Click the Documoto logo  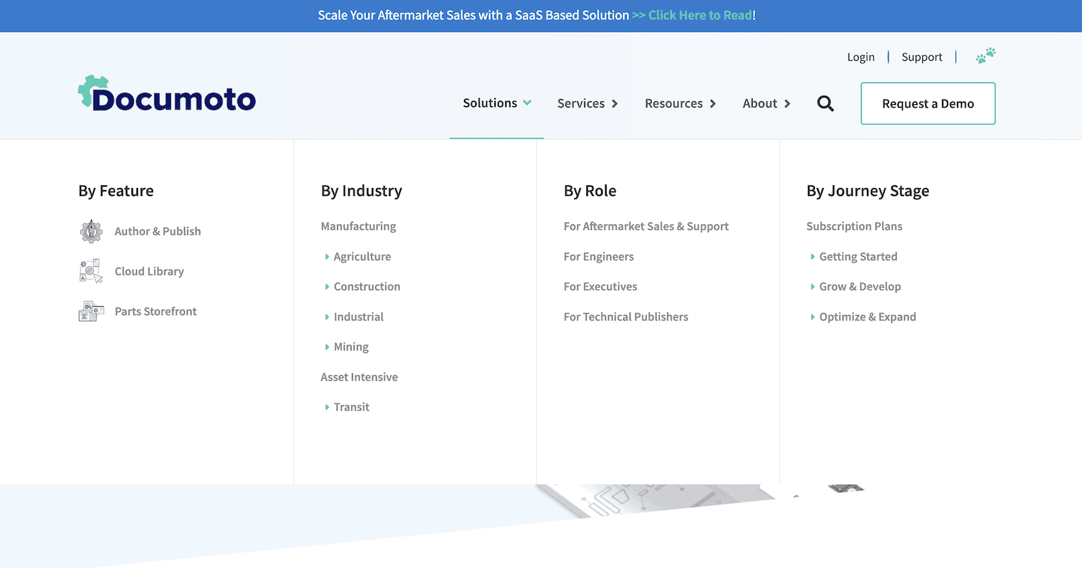pos(167,94)
